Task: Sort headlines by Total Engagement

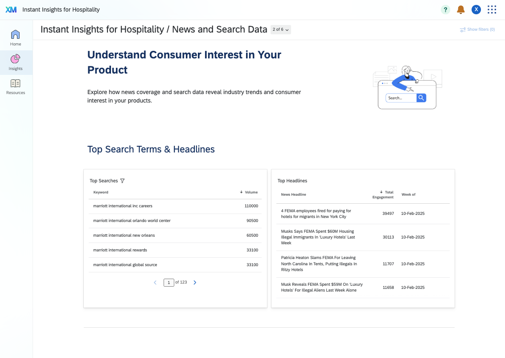Action: point(384,194)
